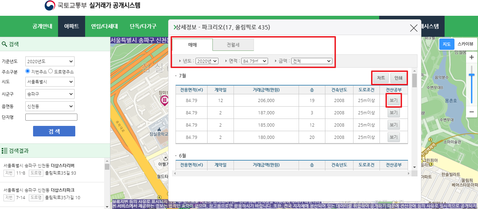The image size is (478, 209).
Task: Click the 국토교통부 emblem logo
Action: point(50,6)
